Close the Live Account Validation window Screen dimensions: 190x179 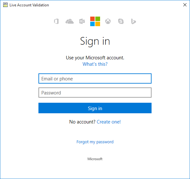(x=185, y=5)
